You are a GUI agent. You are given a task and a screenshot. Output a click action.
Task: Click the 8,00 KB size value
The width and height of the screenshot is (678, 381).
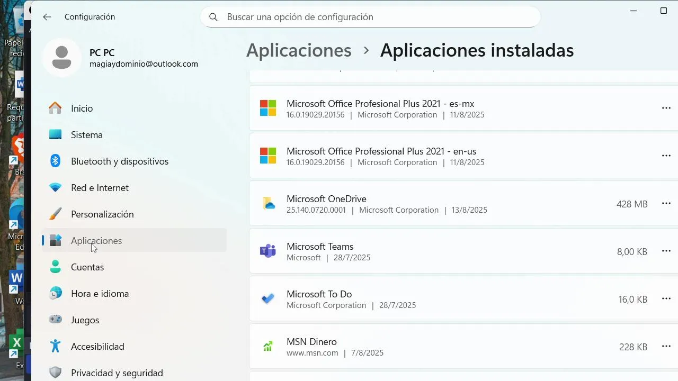[632, 252]
